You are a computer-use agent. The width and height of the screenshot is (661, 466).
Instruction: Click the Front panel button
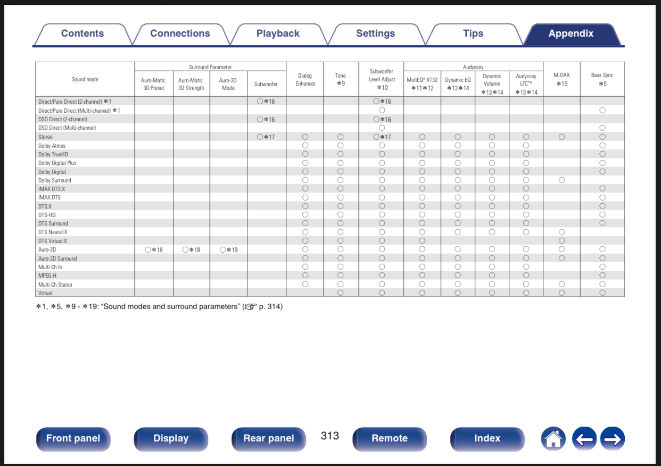(73, 439)
